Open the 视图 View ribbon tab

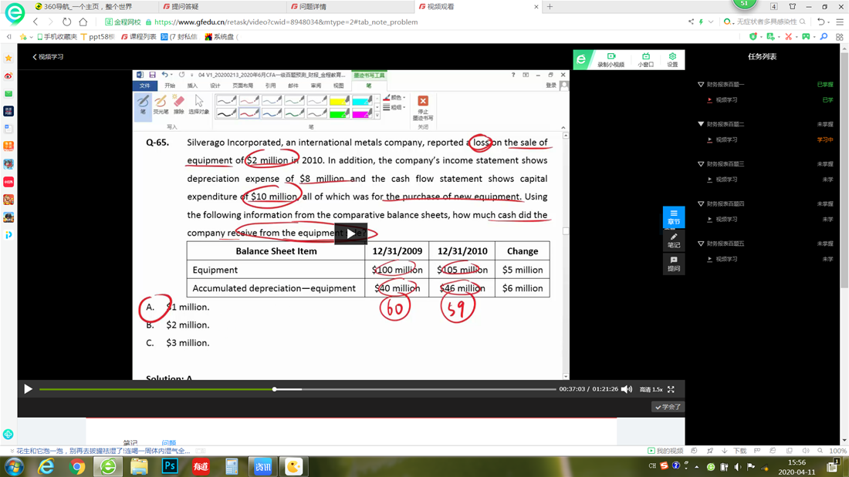coord(338,86)
